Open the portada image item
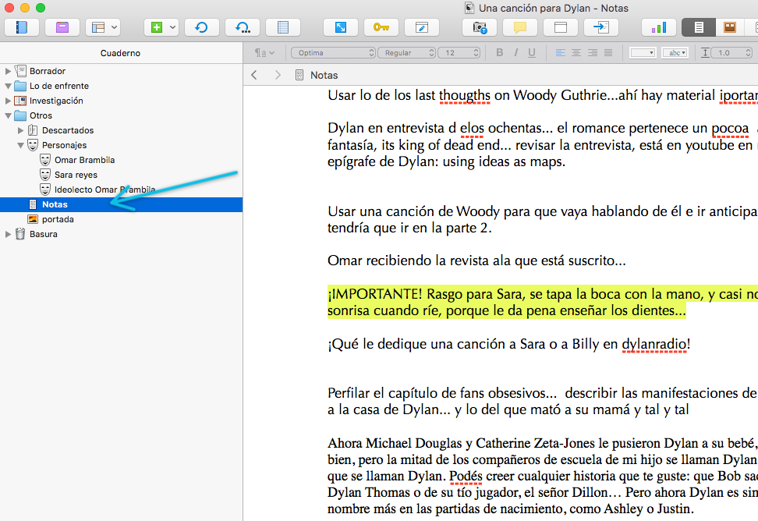The height and width of the screenshot is (521, 758). 58,219
